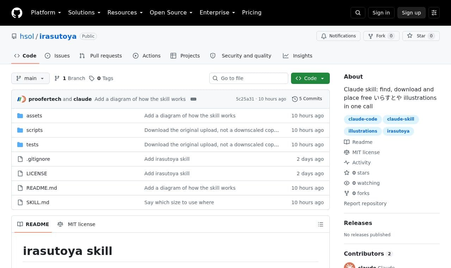Expand the Solutions menu
The image size is (451, 268).
click(x=84, y=13)
